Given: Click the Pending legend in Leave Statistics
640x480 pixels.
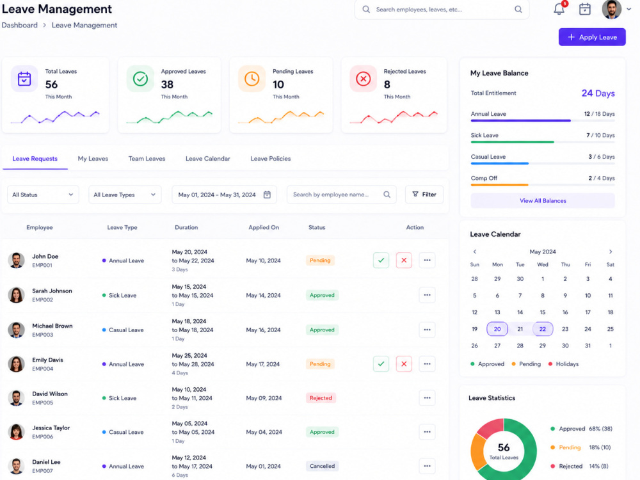Looking at the screenshot, I should (580, 448).
